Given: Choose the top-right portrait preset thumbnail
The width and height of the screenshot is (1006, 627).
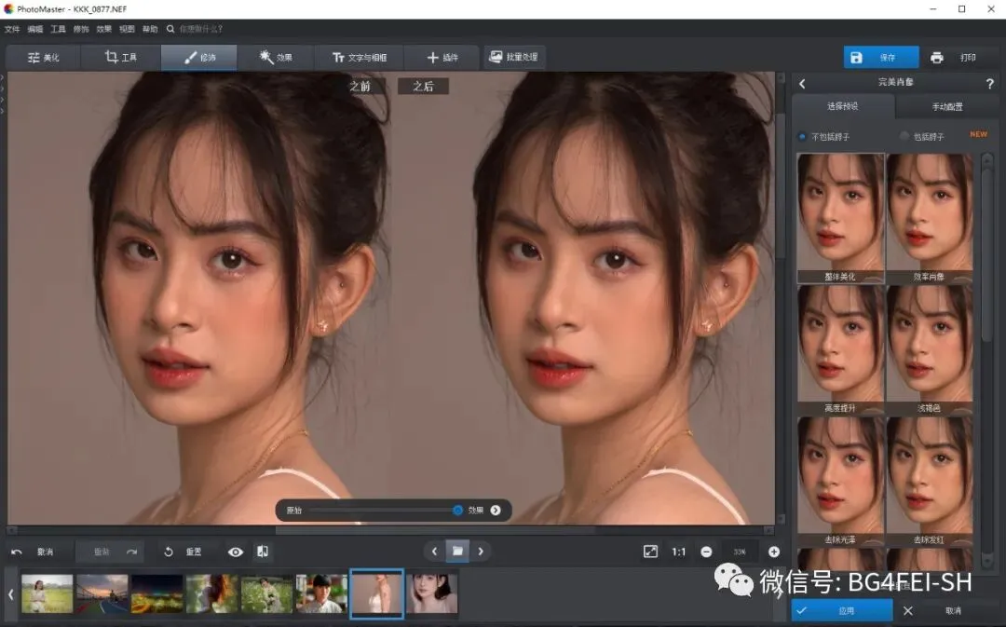Looking at the screenshot, I should coord(929,218).
